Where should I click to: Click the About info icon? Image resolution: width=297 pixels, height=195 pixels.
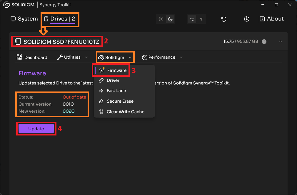point(262,19)
